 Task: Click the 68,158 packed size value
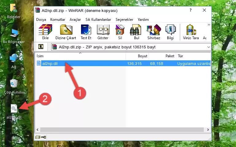[x=157, y=63]
